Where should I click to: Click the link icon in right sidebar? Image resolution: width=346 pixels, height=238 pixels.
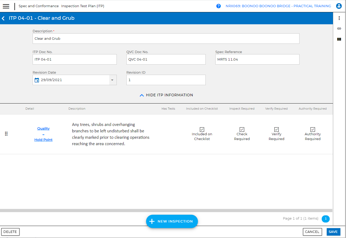(x=339, y=29)
